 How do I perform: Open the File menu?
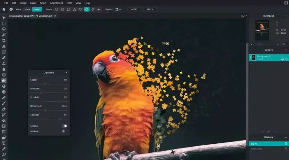pyautogui.click(x=6, y=3)
